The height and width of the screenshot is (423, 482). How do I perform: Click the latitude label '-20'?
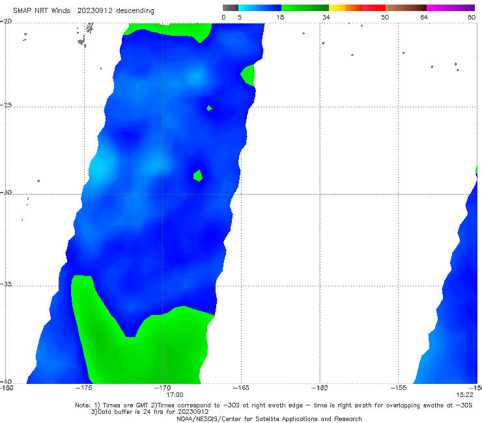click(6, 21)
